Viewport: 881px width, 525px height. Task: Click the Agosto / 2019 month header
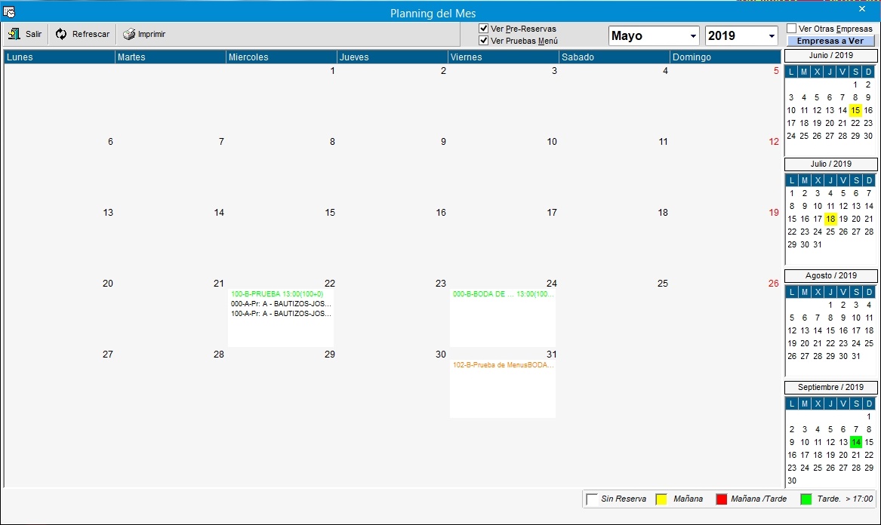tap(831, 275)
